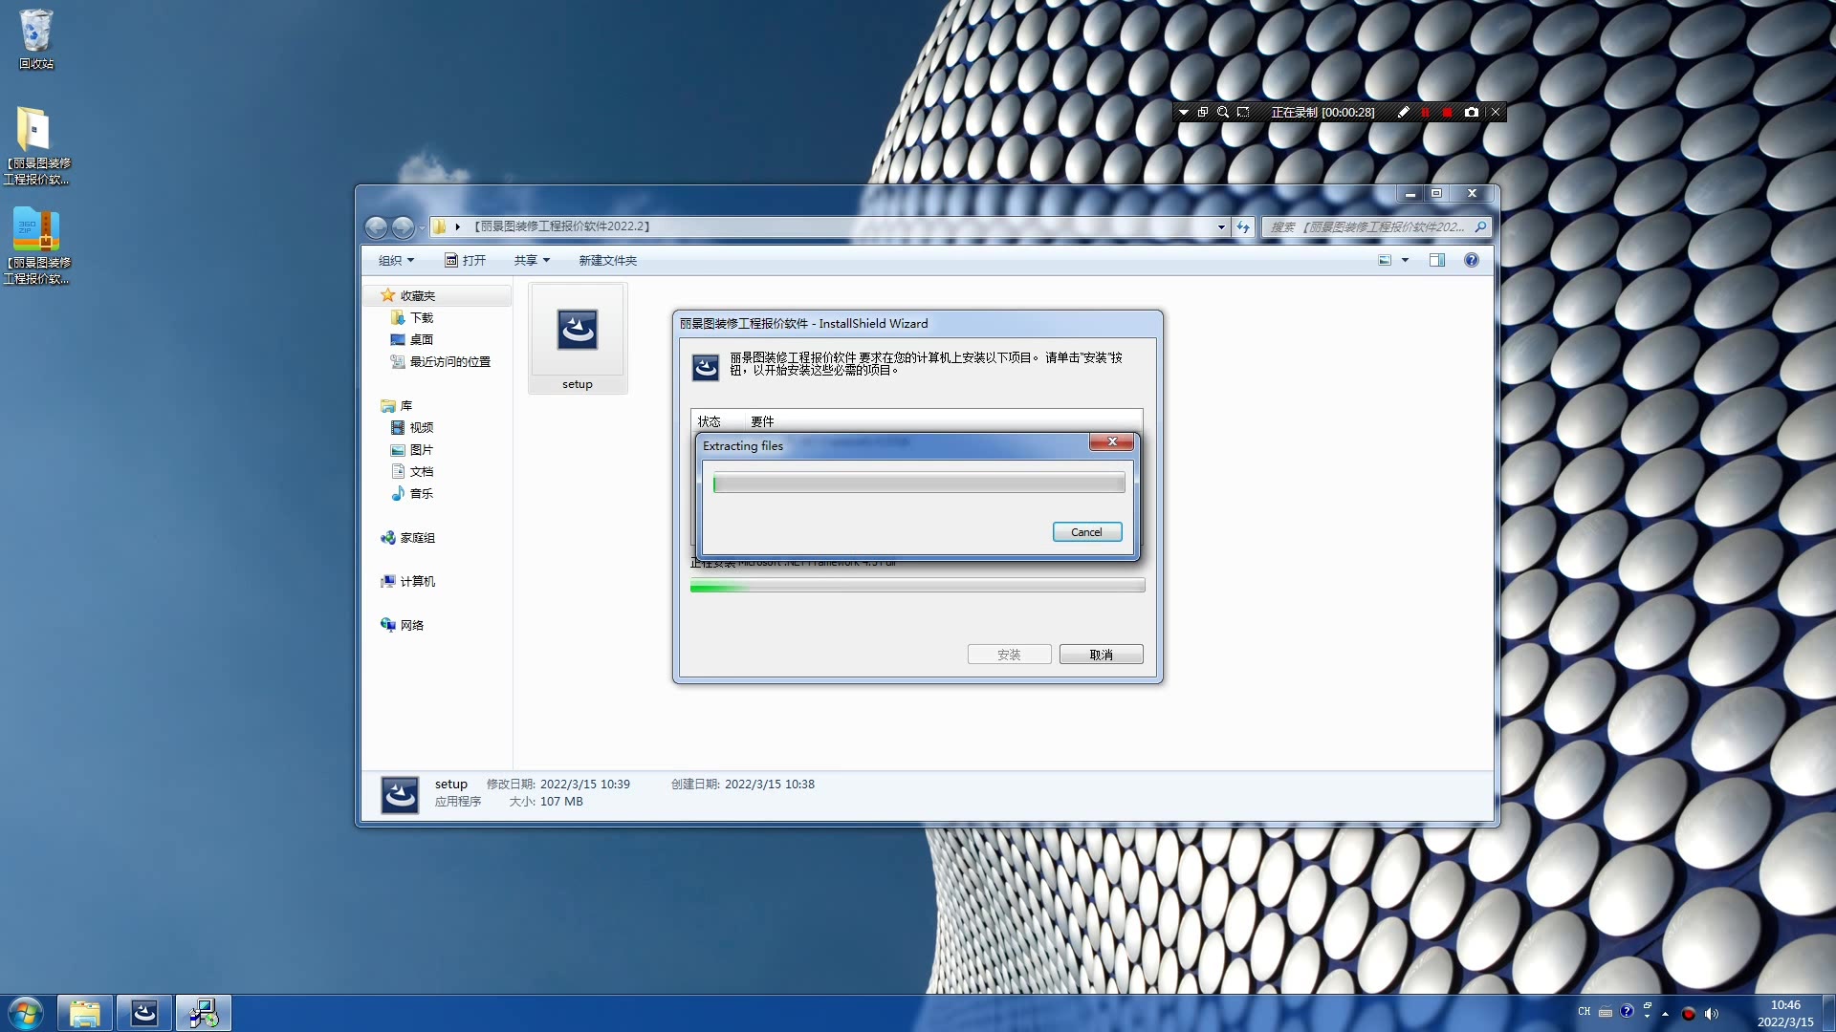Pause the recording with the red pause icon

(1425, 112)
